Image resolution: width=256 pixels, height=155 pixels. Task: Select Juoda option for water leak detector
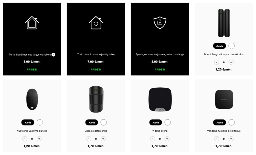coord(220,122)
